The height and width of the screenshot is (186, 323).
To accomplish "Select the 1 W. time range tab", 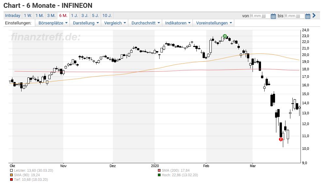I will tap(28, 15).
